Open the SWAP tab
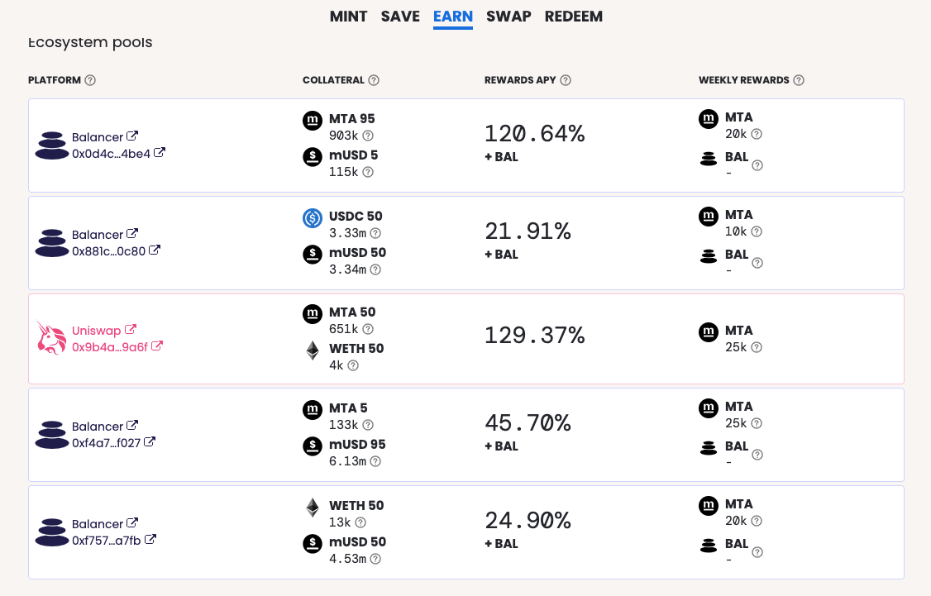Screen dimensions: 931x596 point(508,17)
